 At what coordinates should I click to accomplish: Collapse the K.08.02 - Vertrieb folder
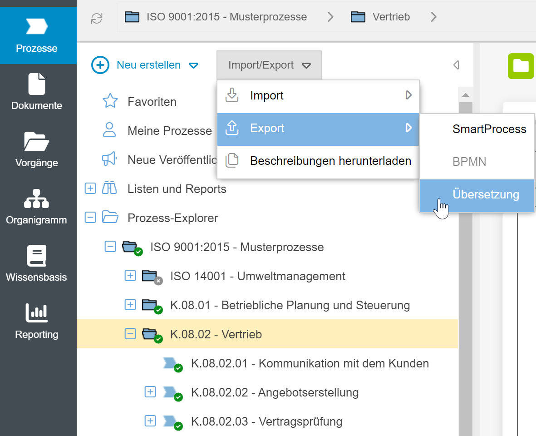tap(130, 334)
